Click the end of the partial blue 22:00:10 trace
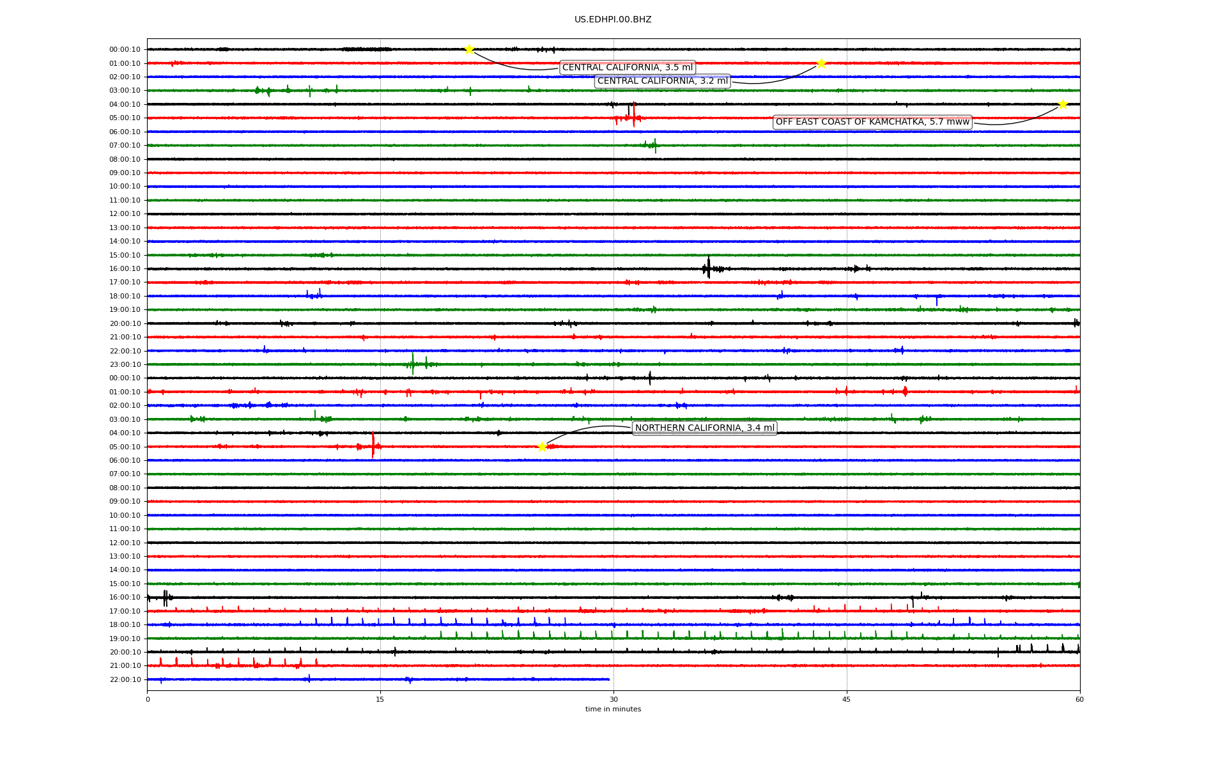Image resolution: width=1227 pixels, height=767 pixels. (x=608, y=679)
